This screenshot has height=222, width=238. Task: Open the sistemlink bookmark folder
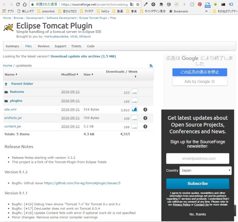pos(46,11)
